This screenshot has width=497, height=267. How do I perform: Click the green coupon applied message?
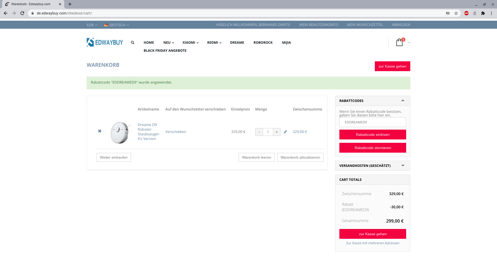coord(248,83)
